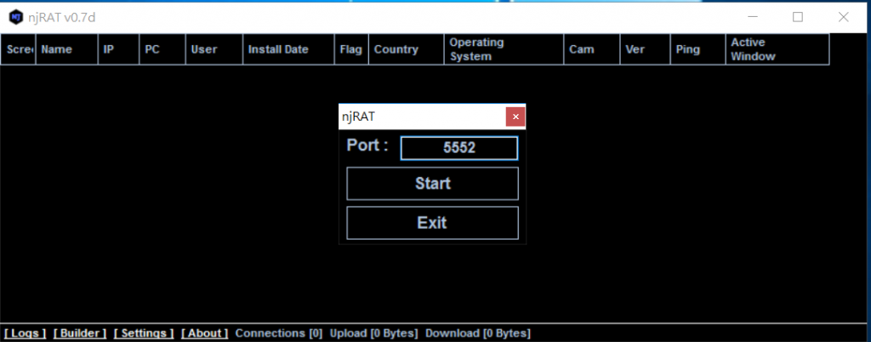Click the Cam column header
871x342 pixels.
point(592,49)
